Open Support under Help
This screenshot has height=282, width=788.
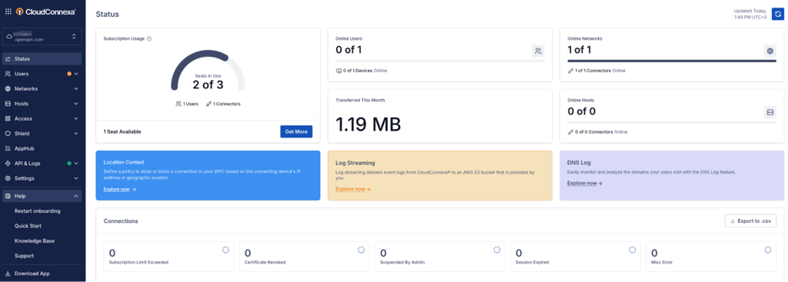[x=24, y=256]
